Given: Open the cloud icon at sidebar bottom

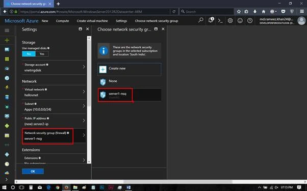Looking at the screenshot, I should click(7, 173).
